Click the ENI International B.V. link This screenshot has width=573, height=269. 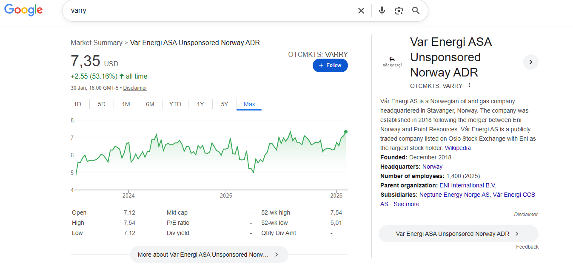tap(468, 185)
